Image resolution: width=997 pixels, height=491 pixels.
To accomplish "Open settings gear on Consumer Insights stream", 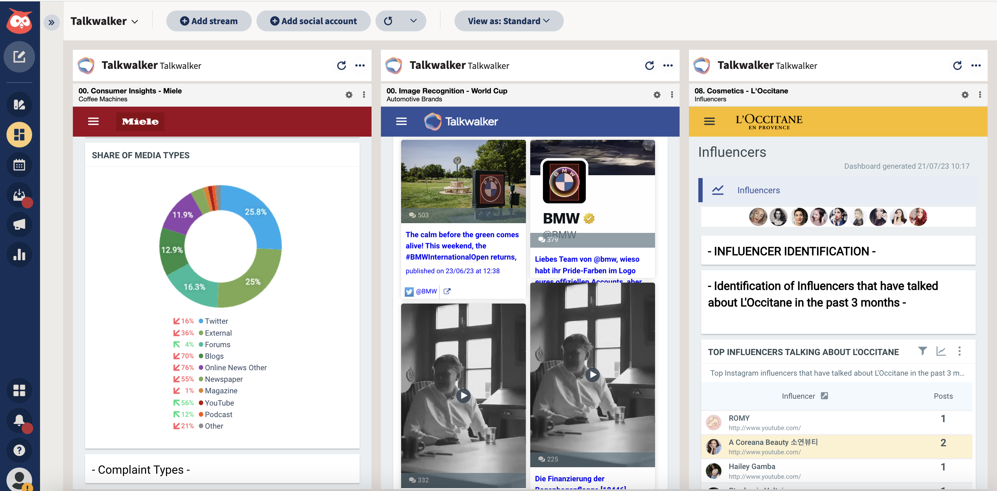I will [348, 94].
